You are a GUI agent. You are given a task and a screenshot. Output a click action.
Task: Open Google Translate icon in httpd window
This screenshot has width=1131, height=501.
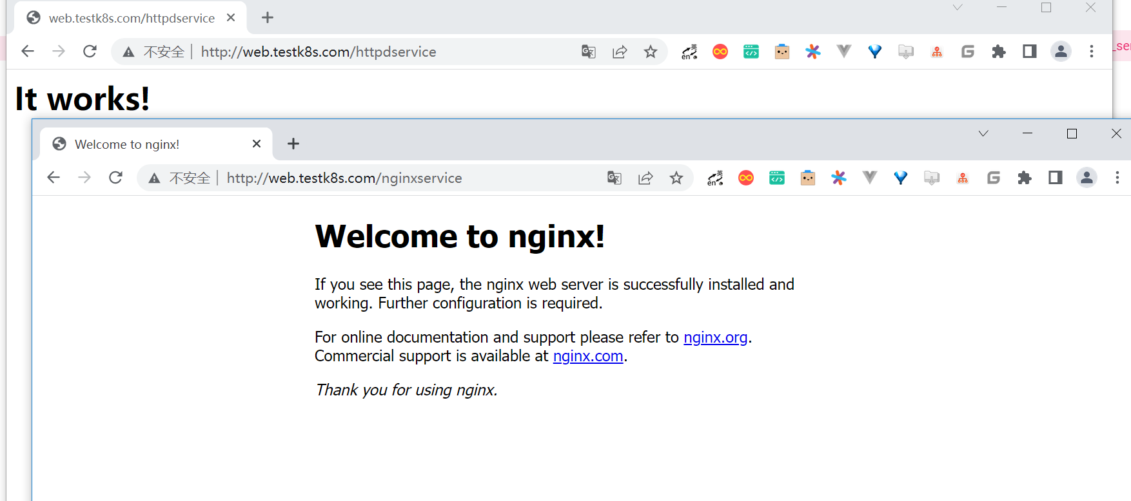pyautogui.click(x=589, y=52)
